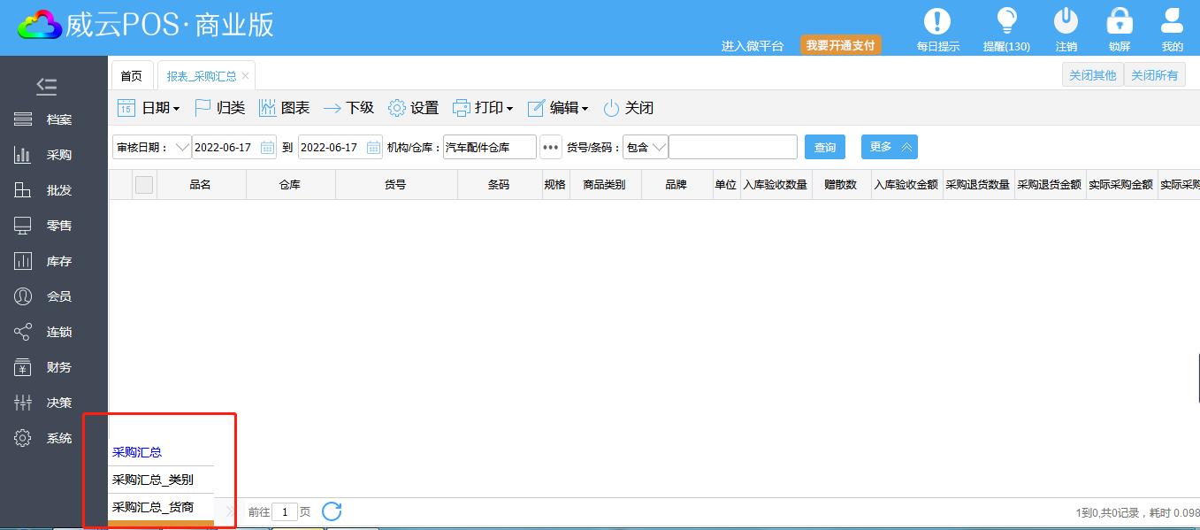This screenshot has height=530, width=1200.
Task: Open the chart (图表) view
Action: [x=284, y=108]
